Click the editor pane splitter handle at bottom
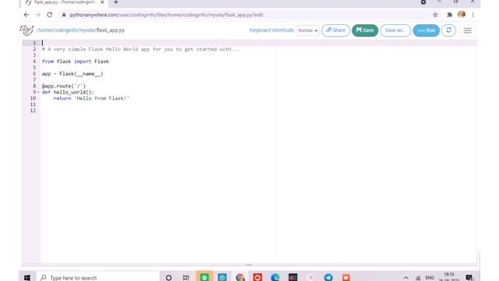 [249, 265]
